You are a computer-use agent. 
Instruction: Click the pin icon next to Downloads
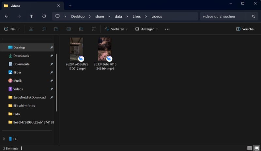[52, 56]
